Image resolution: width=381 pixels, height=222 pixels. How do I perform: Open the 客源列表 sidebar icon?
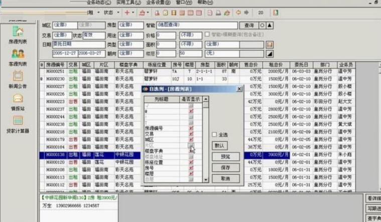[x=18, y=55]
